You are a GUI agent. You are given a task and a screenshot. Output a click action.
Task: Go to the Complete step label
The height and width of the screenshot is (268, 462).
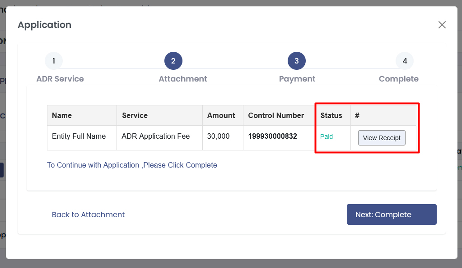(x=398, y=79)
